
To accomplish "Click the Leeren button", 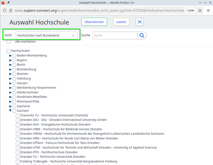I will pyautogui.click(x=121, y=22).
